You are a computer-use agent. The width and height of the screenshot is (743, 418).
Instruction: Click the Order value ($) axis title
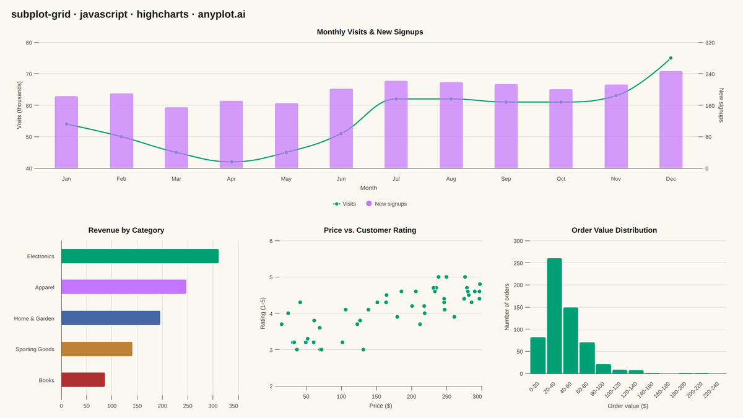628,406
